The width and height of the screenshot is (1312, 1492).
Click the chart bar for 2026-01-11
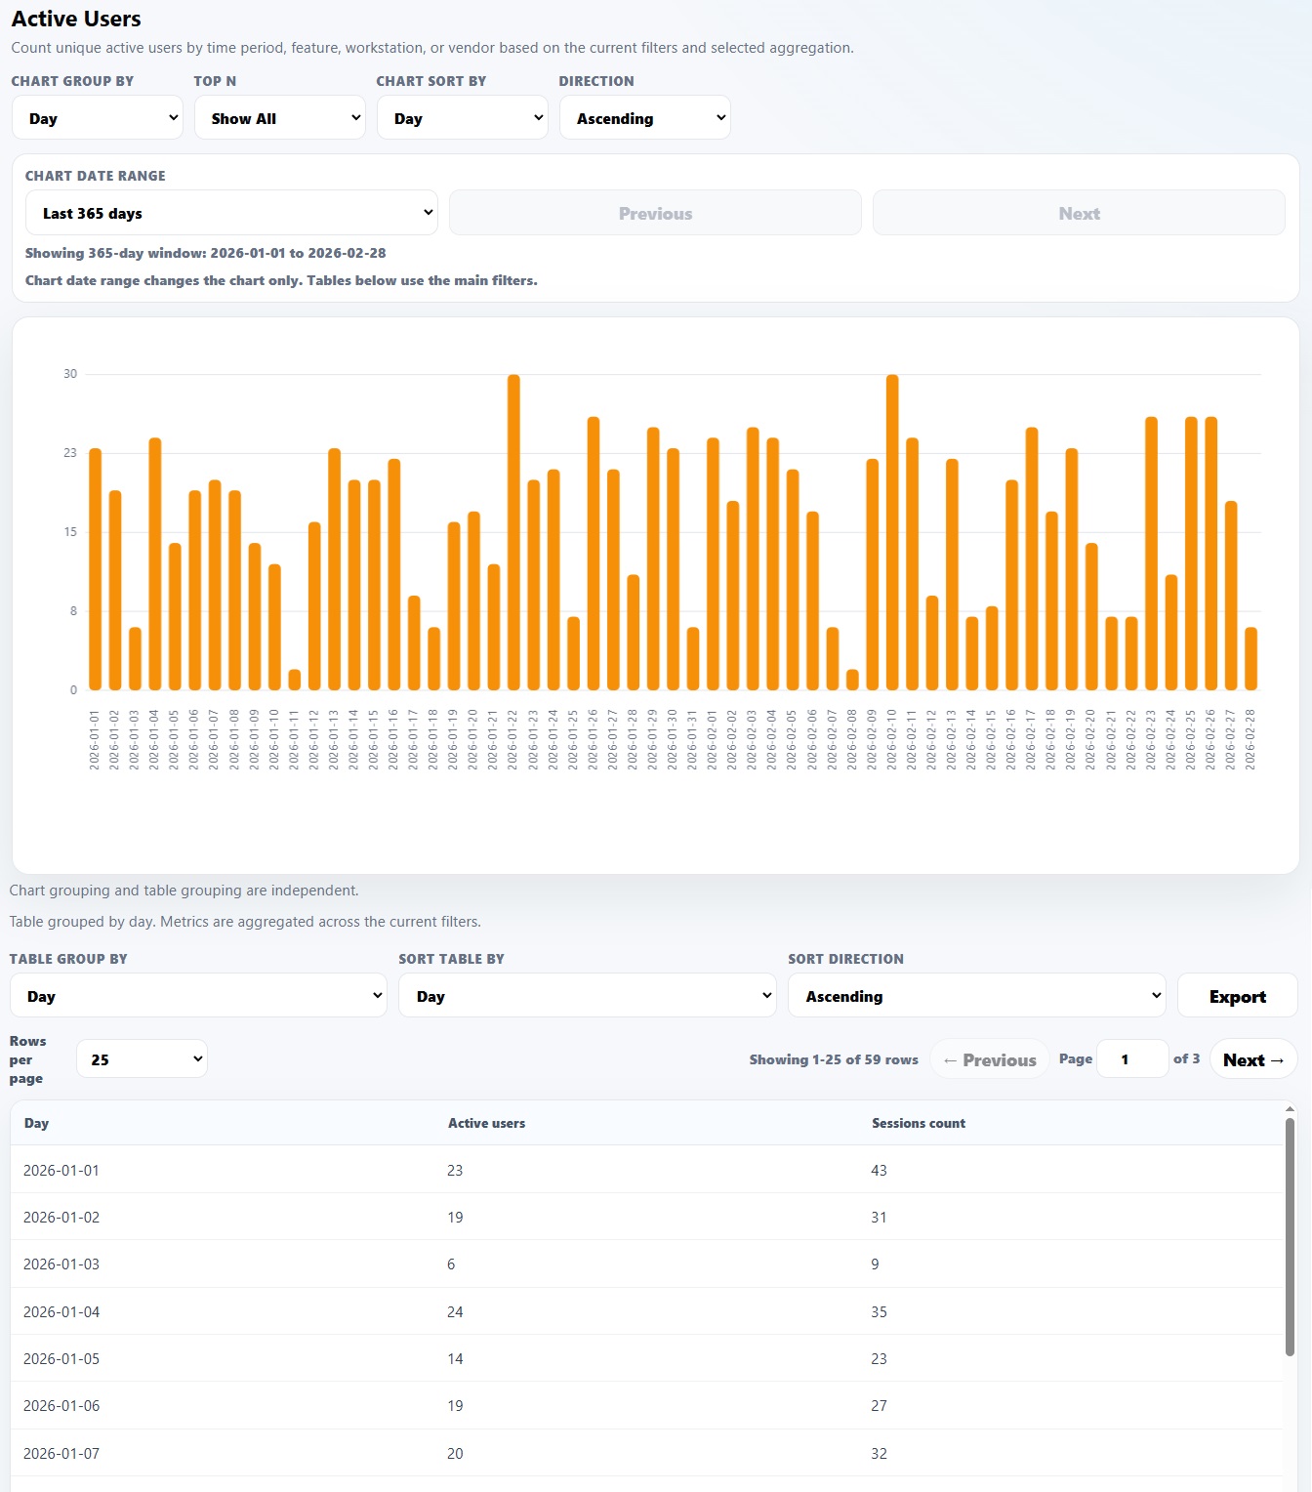point(295,680)
